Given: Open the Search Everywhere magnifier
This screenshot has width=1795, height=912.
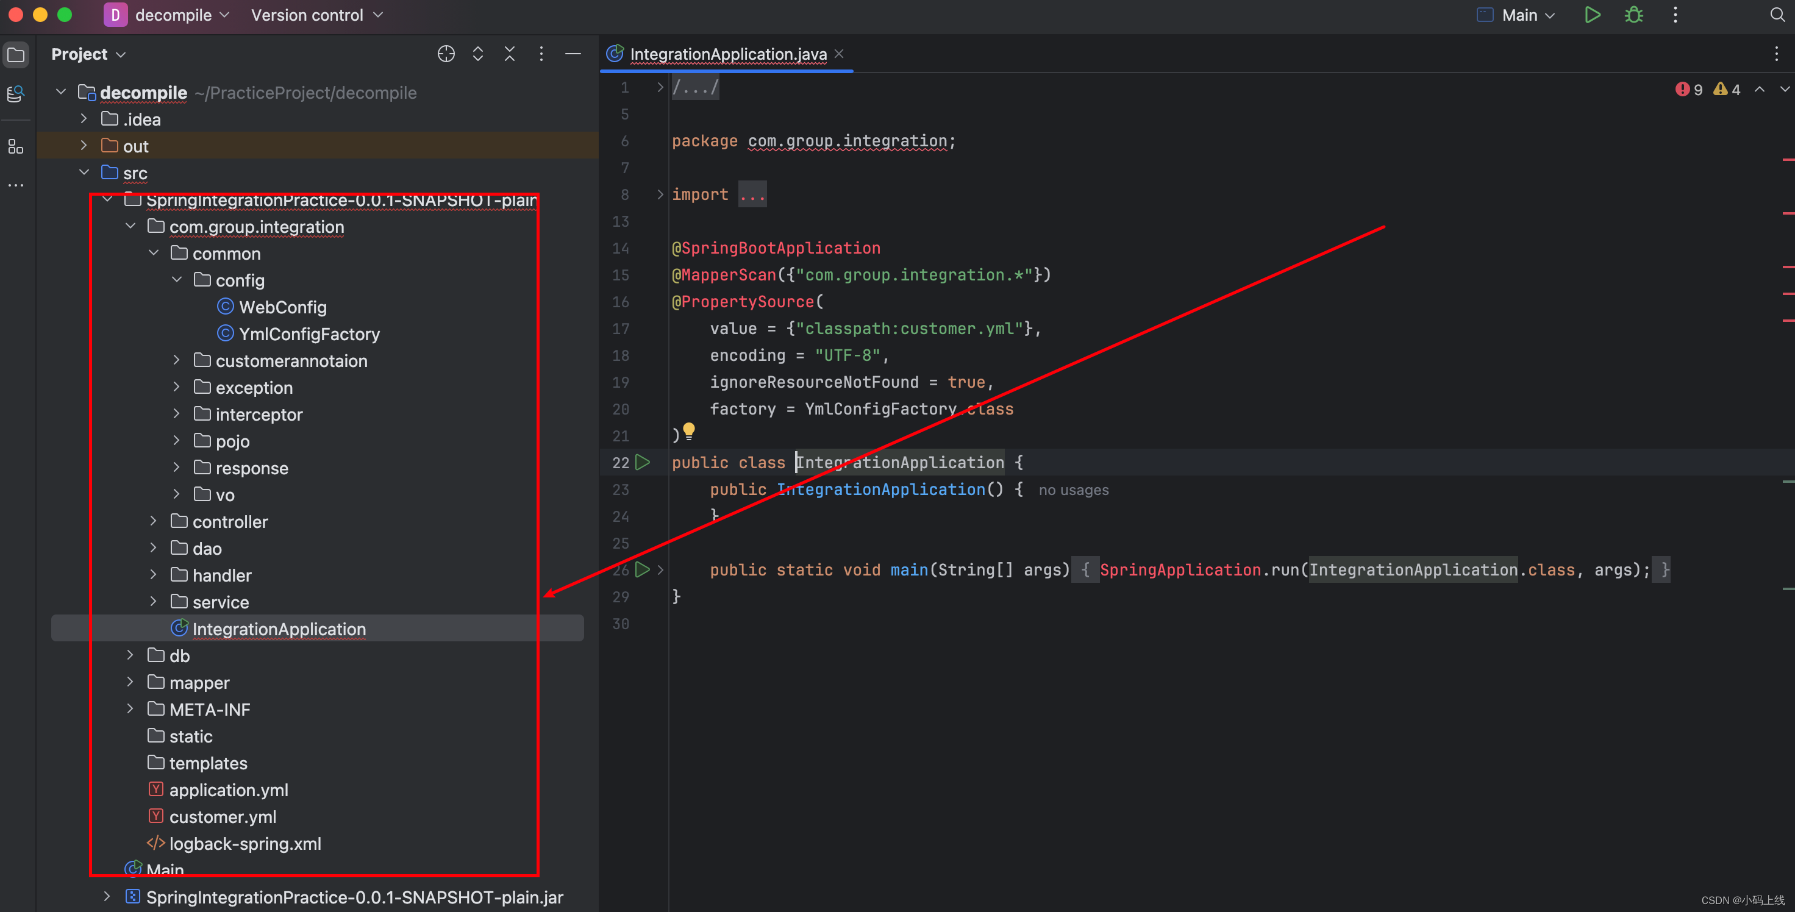Looking at the screenshot, I should pyautogui.click(x=1777, y=15).
